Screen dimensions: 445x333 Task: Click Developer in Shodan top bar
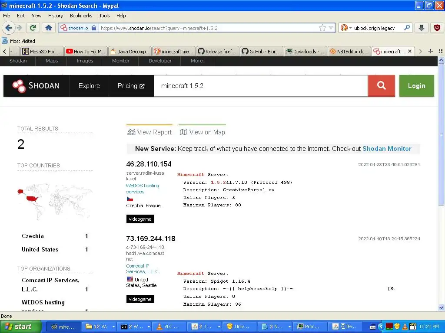point(160,61)
